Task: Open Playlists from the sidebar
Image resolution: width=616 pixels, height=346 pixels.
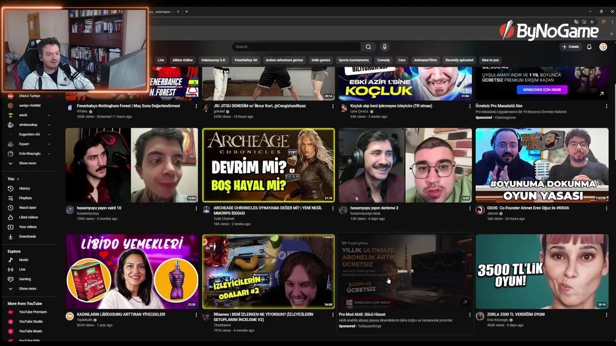Action: tap(25, 198)
